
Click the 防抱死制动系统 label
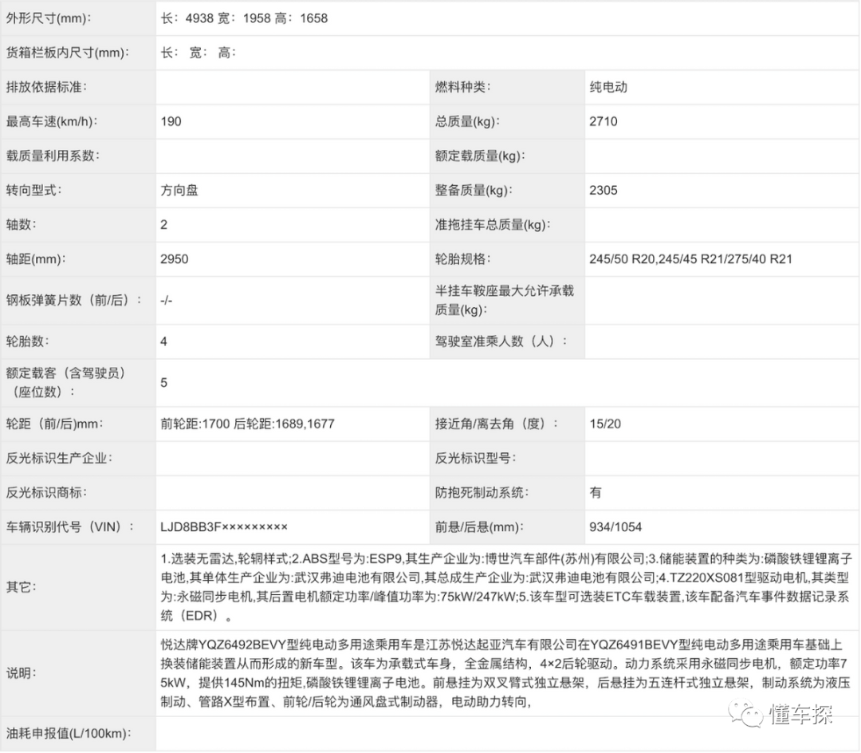[x=482, y=492]
